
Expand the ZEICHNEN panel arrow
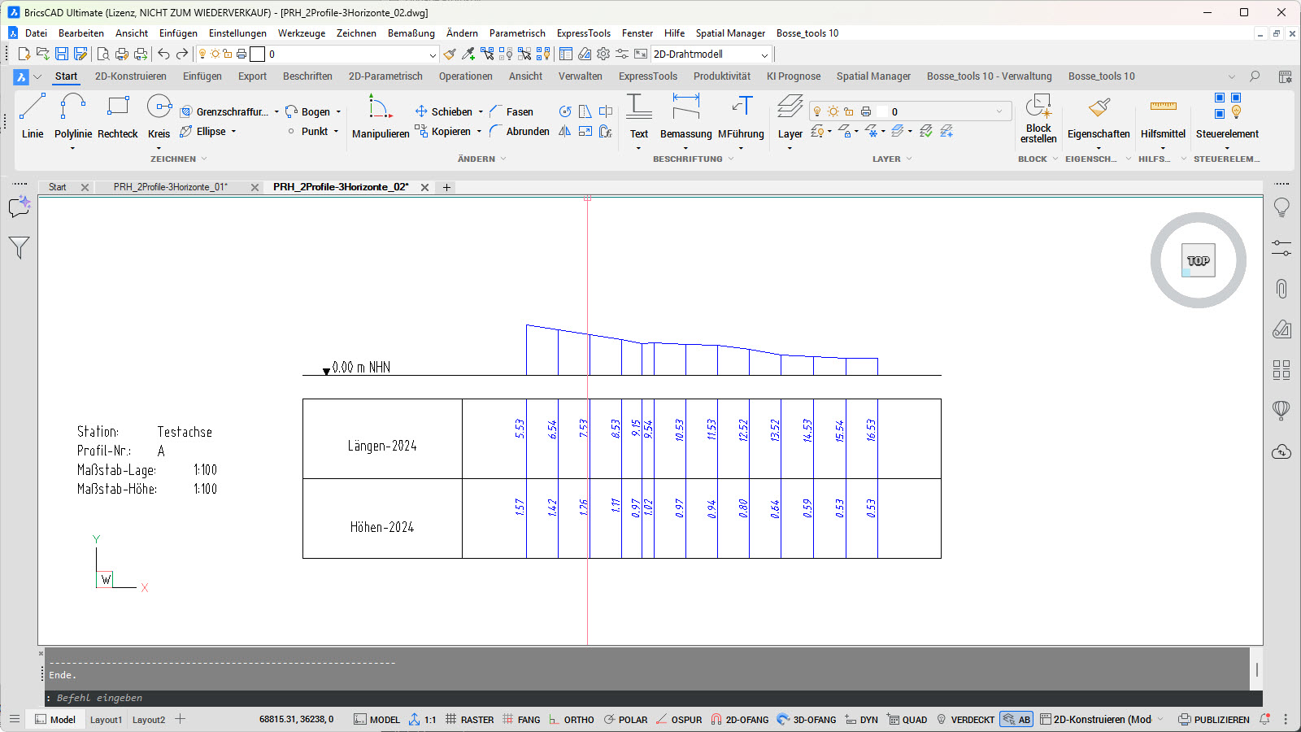[204, 159]
